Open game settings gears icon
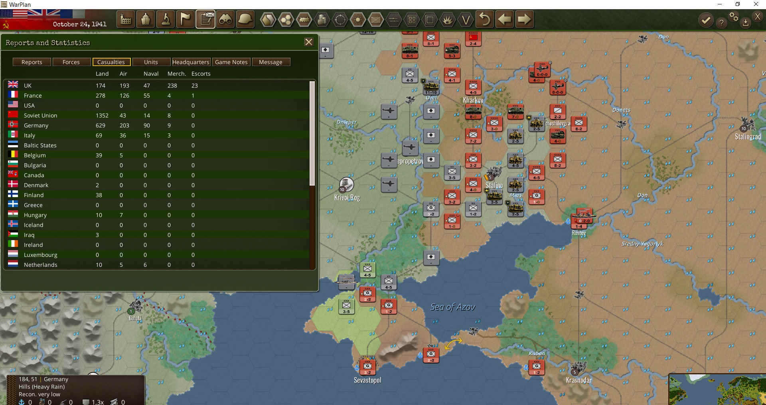The height and width of the screenshot is (405, 766). [734, 16]
